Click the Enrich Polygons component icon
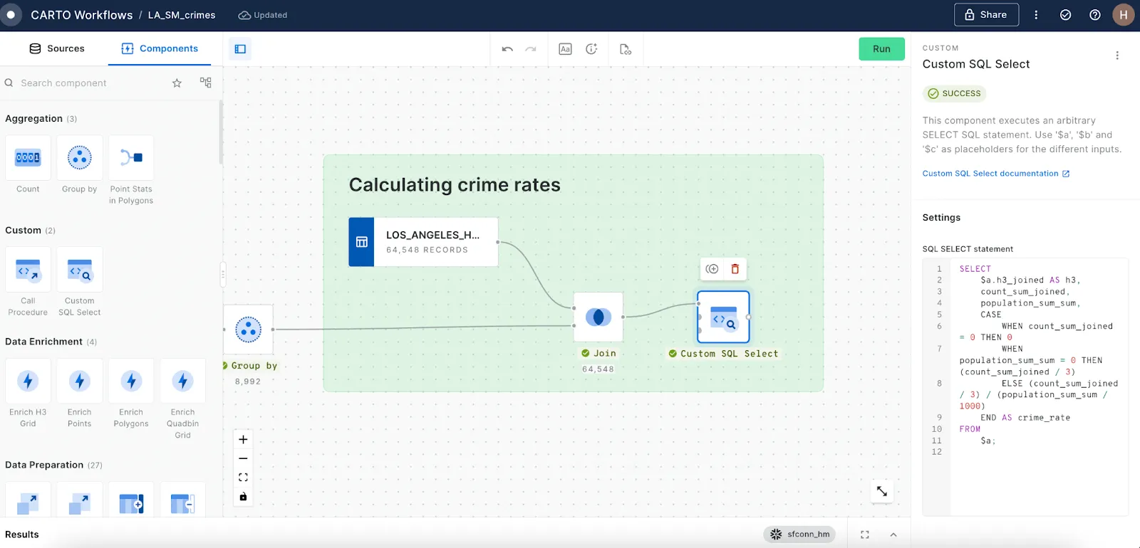This screenshot has width=1140, height=548. click(x=131, y=381)
